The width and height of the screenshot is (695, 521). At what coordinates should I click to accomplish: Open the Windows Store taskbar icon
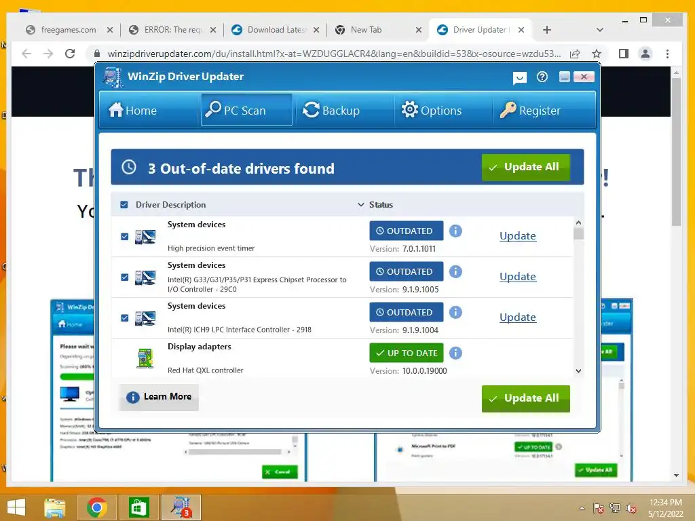138,507
